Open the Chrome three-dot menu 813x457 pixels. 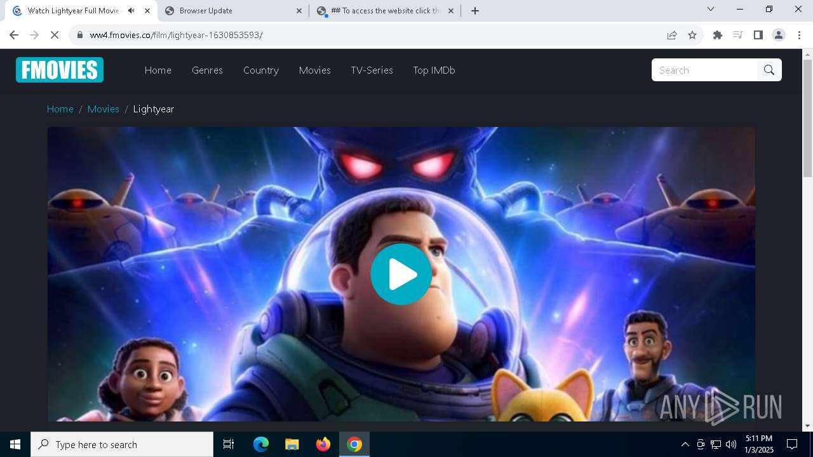tap(798, 35)
